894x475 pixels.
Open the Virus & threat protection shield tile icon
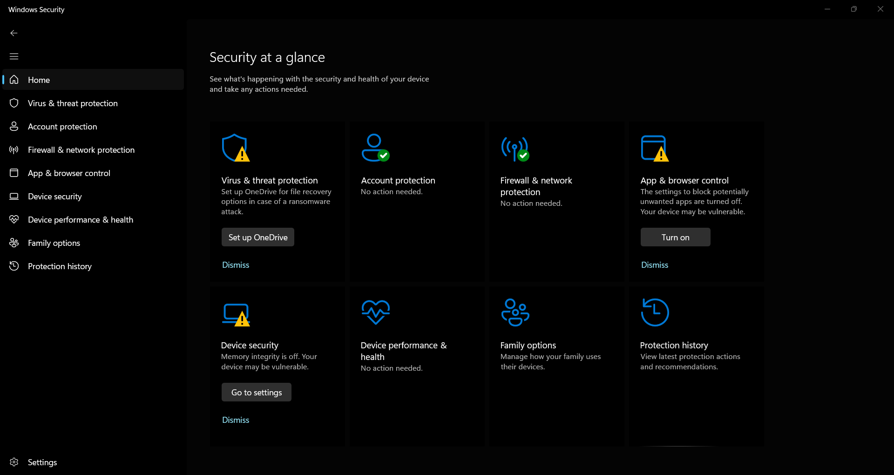coord(236,148)
